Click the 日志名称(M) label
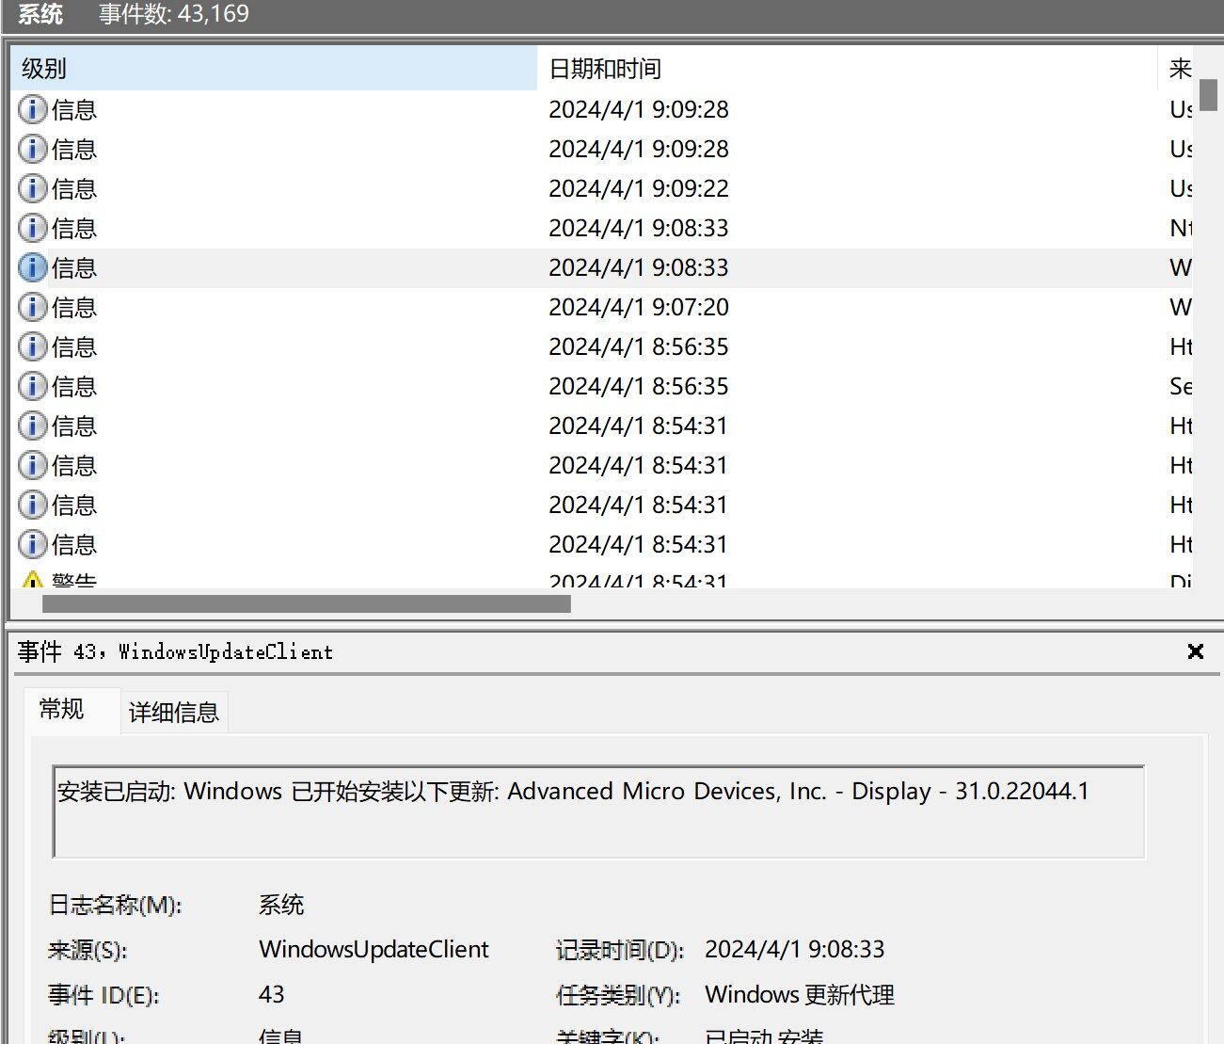This screenshot has width=1224, height=1044. (x=115, y=905)
